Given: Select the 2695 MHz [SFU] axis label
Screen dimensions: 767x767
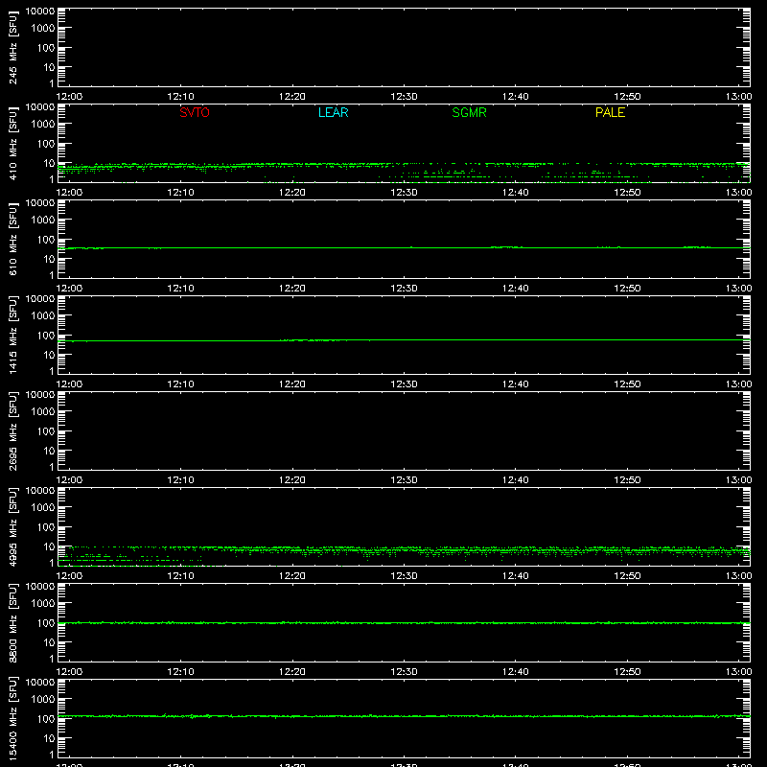Looking at the screenshot, I should [x=12, y=430].
